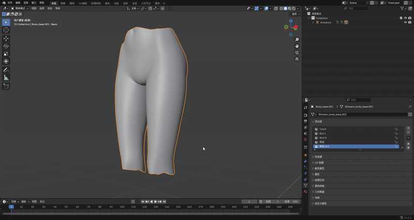This screenshot has height=220, width=414.
Task: Open the 编辑 (Edit) menu
Action: [x=18, y=3]
